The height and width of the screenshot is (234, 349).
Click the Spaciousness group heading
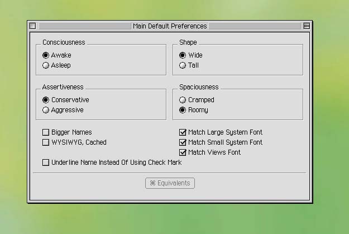(199, 87)
